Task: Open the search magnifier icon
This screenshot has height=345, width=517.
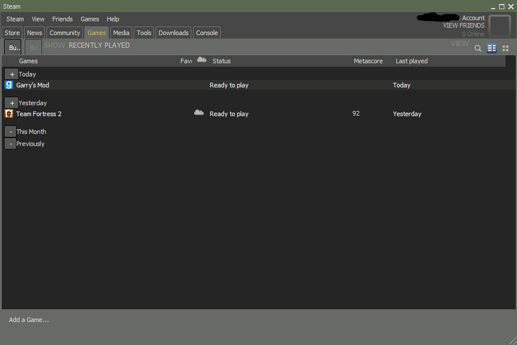Action: tap(478, 48)
